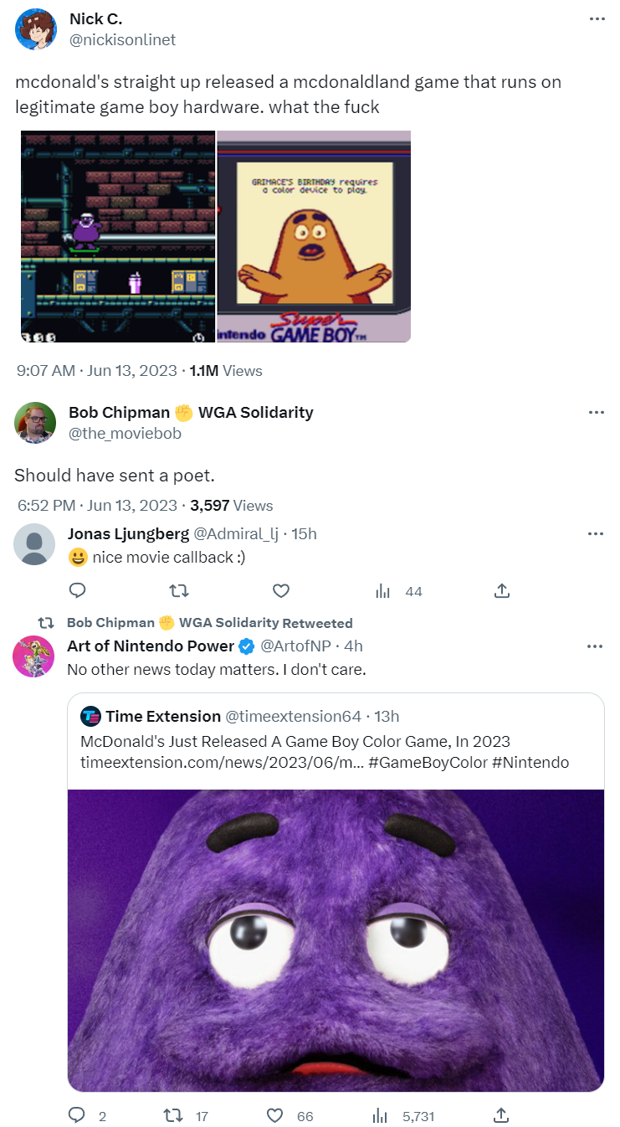Reply to Art of Nintendo Power tweet
Viewport: 620px width, 1127px height.
pyautogui.click(x=77, y=1115)
